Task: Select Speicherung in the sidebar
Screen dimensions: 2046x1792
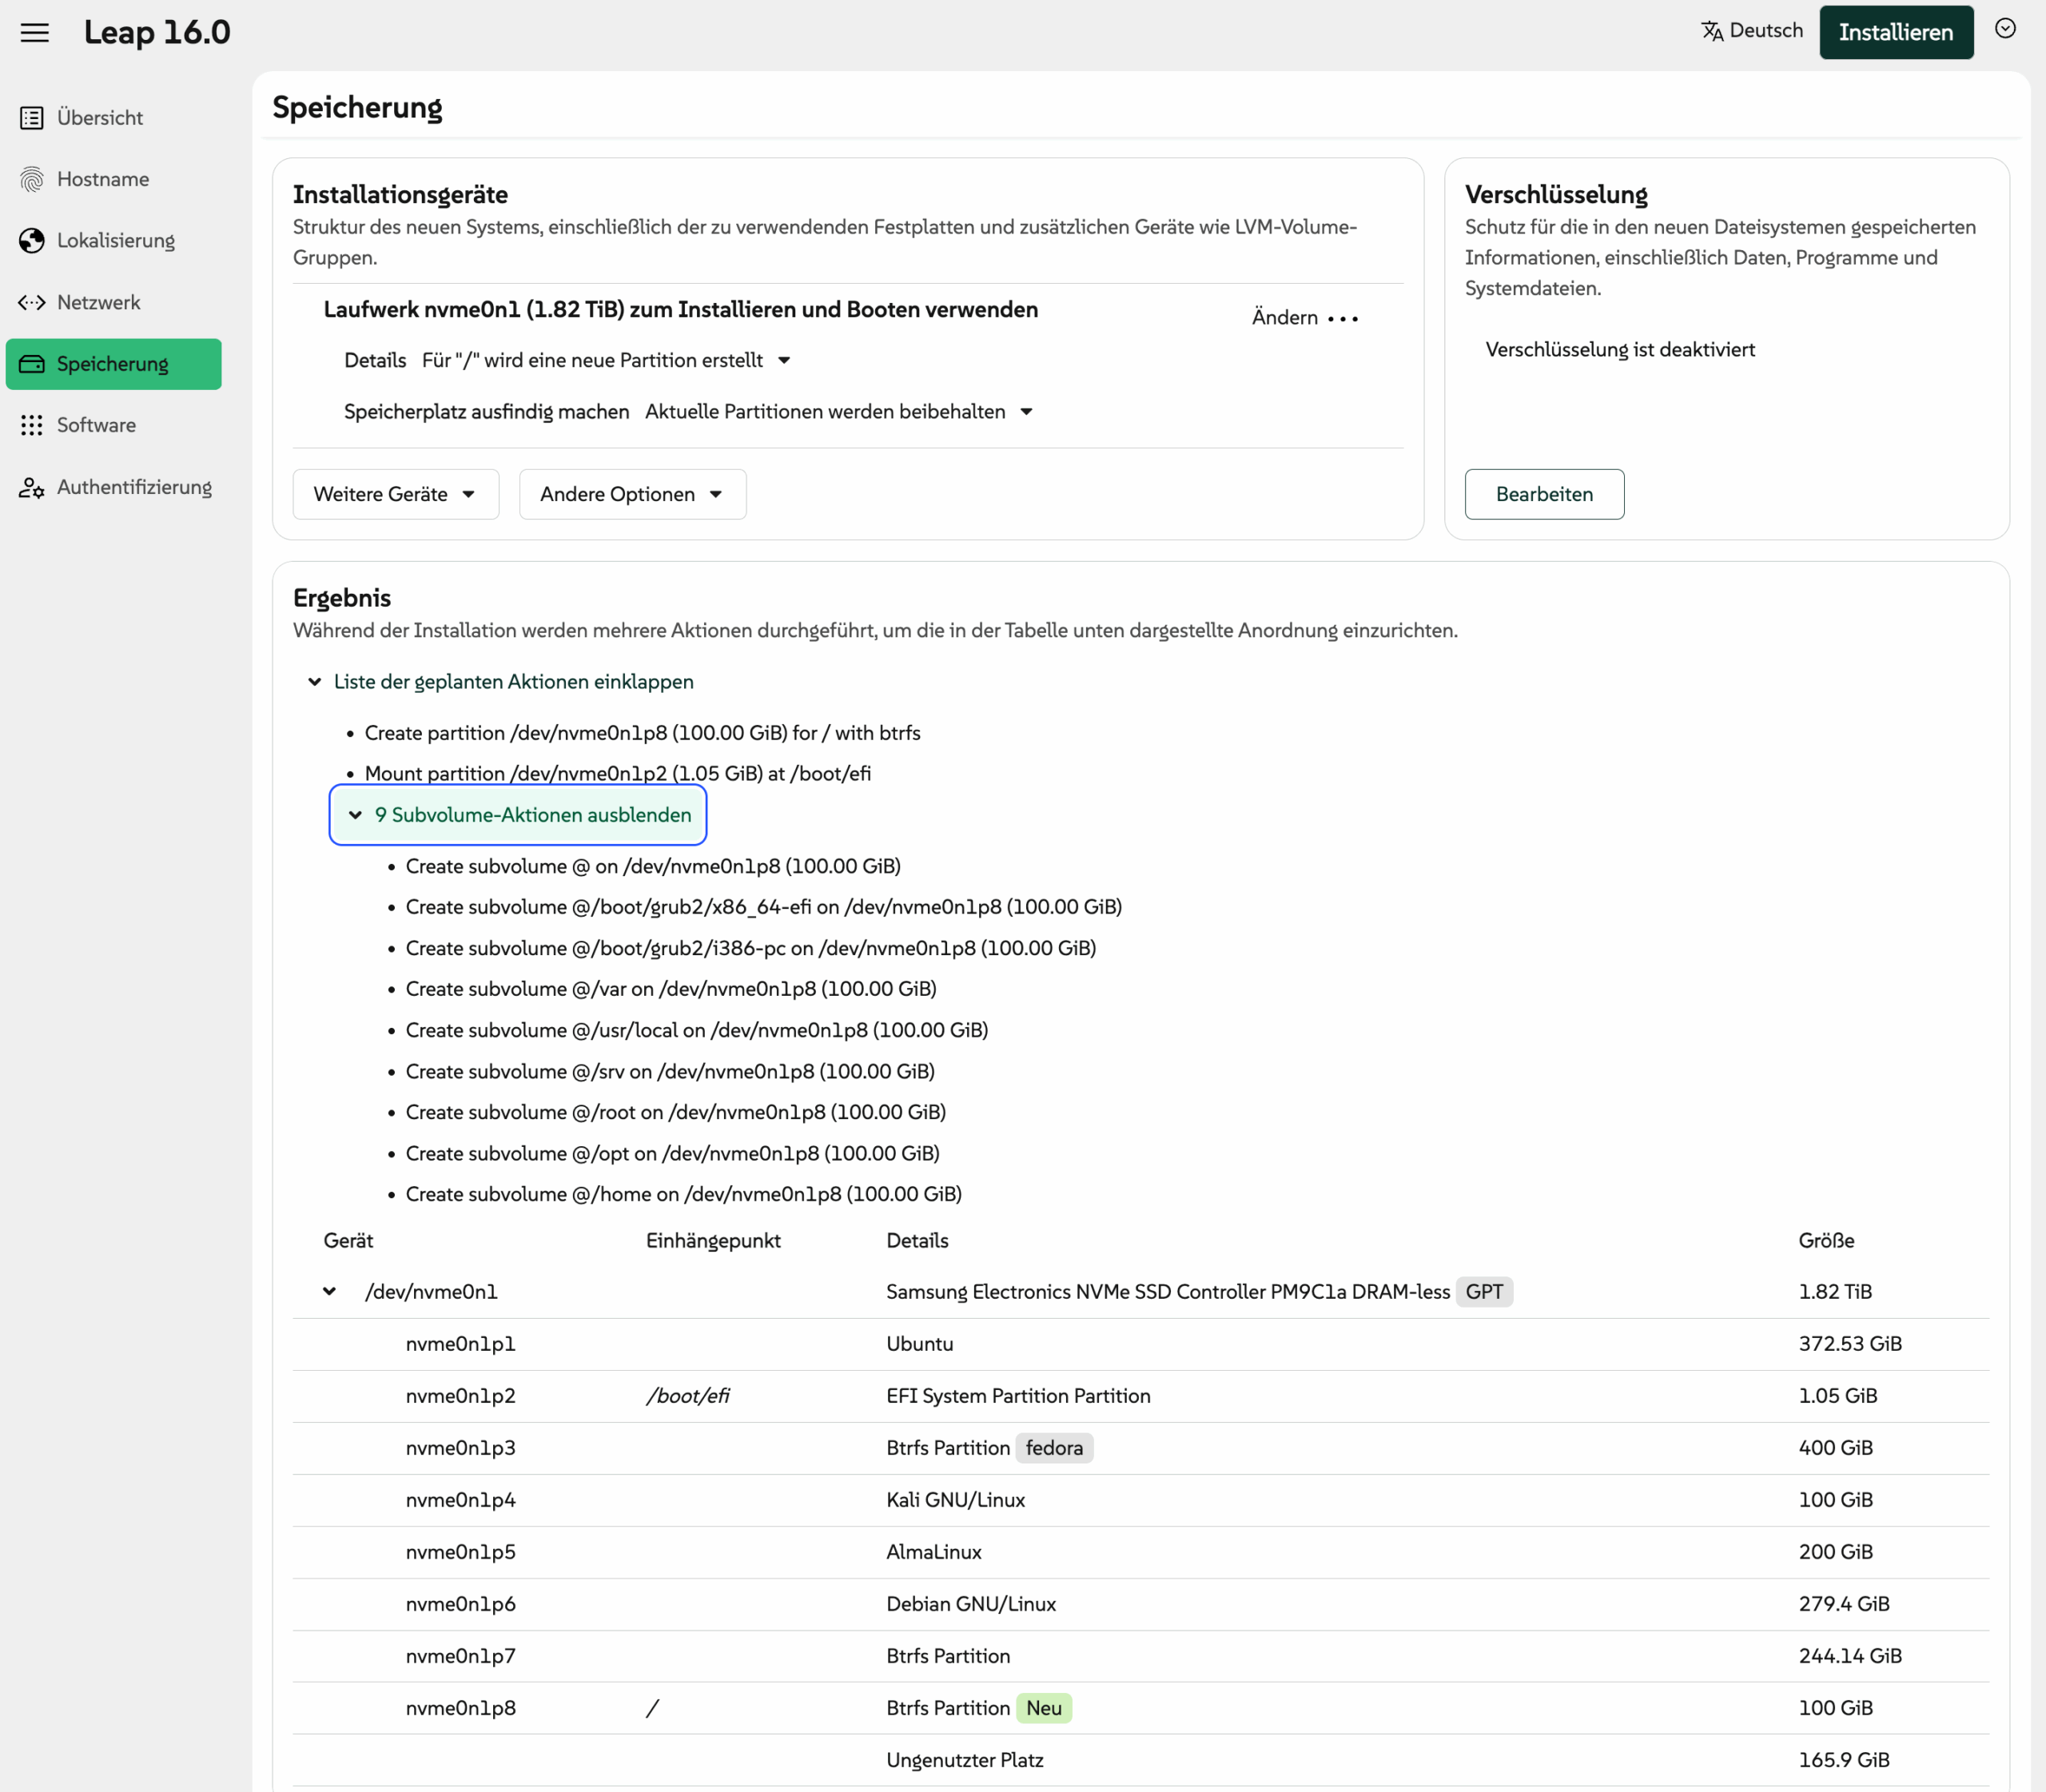Action: 113,364
